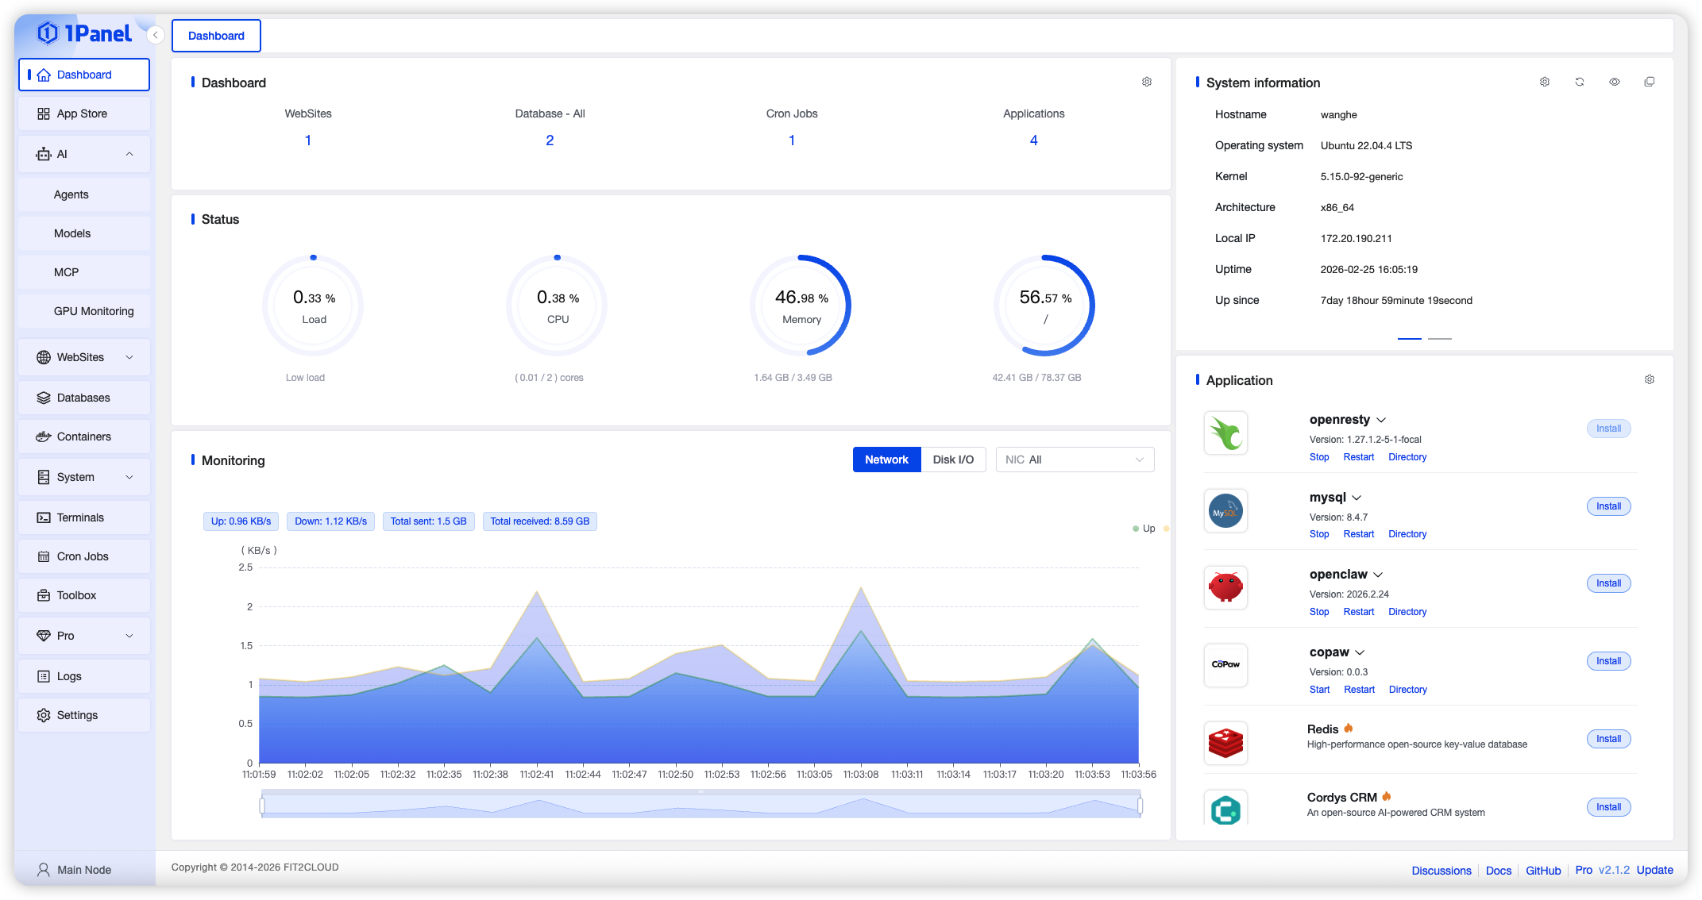Collapse the AI sidebar menu
The height and width of the screenshot is (900, 1702).
tap(129, 154)
